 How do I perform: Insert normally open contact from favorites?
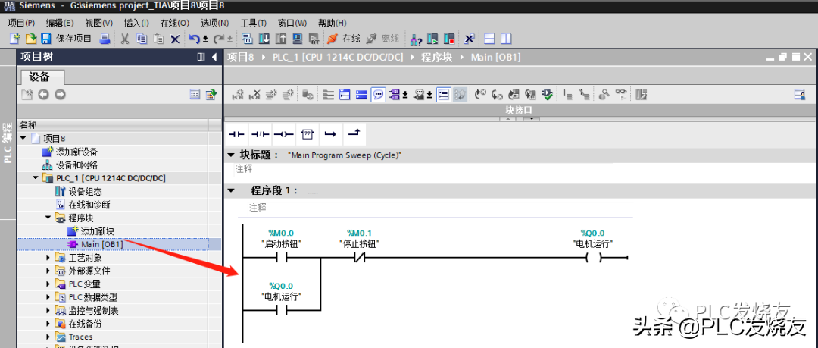tap(237, 135)
